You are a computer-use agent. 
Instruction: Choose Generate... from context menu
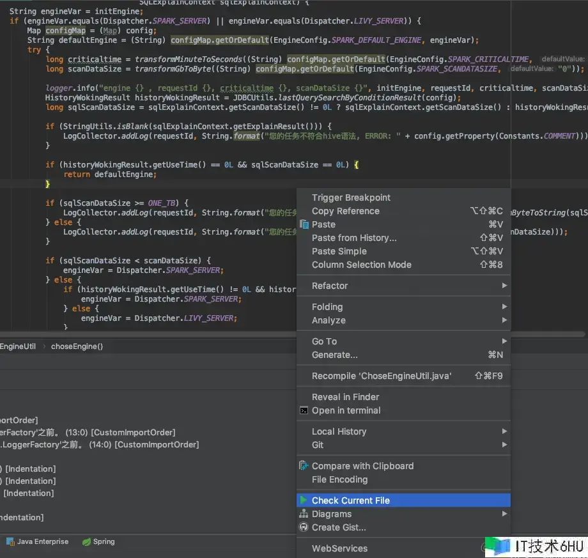point(403,355)
